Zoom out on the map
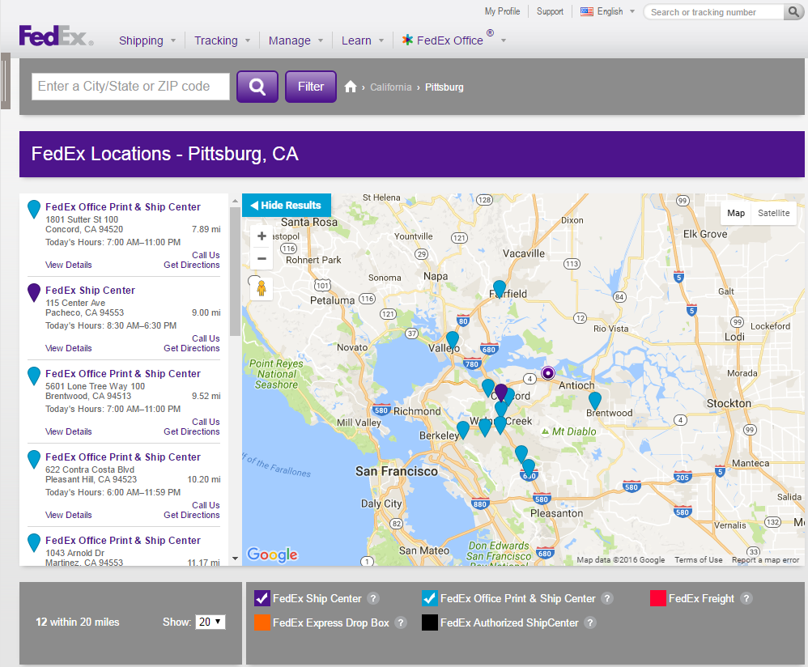Screen dimensions: 808x667 tap(262, 258)
